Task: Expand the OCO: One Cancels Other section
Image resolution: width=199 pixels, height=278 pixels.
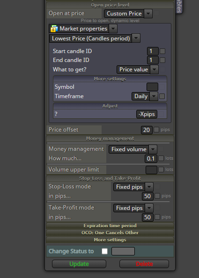Action: coord(110,233)
